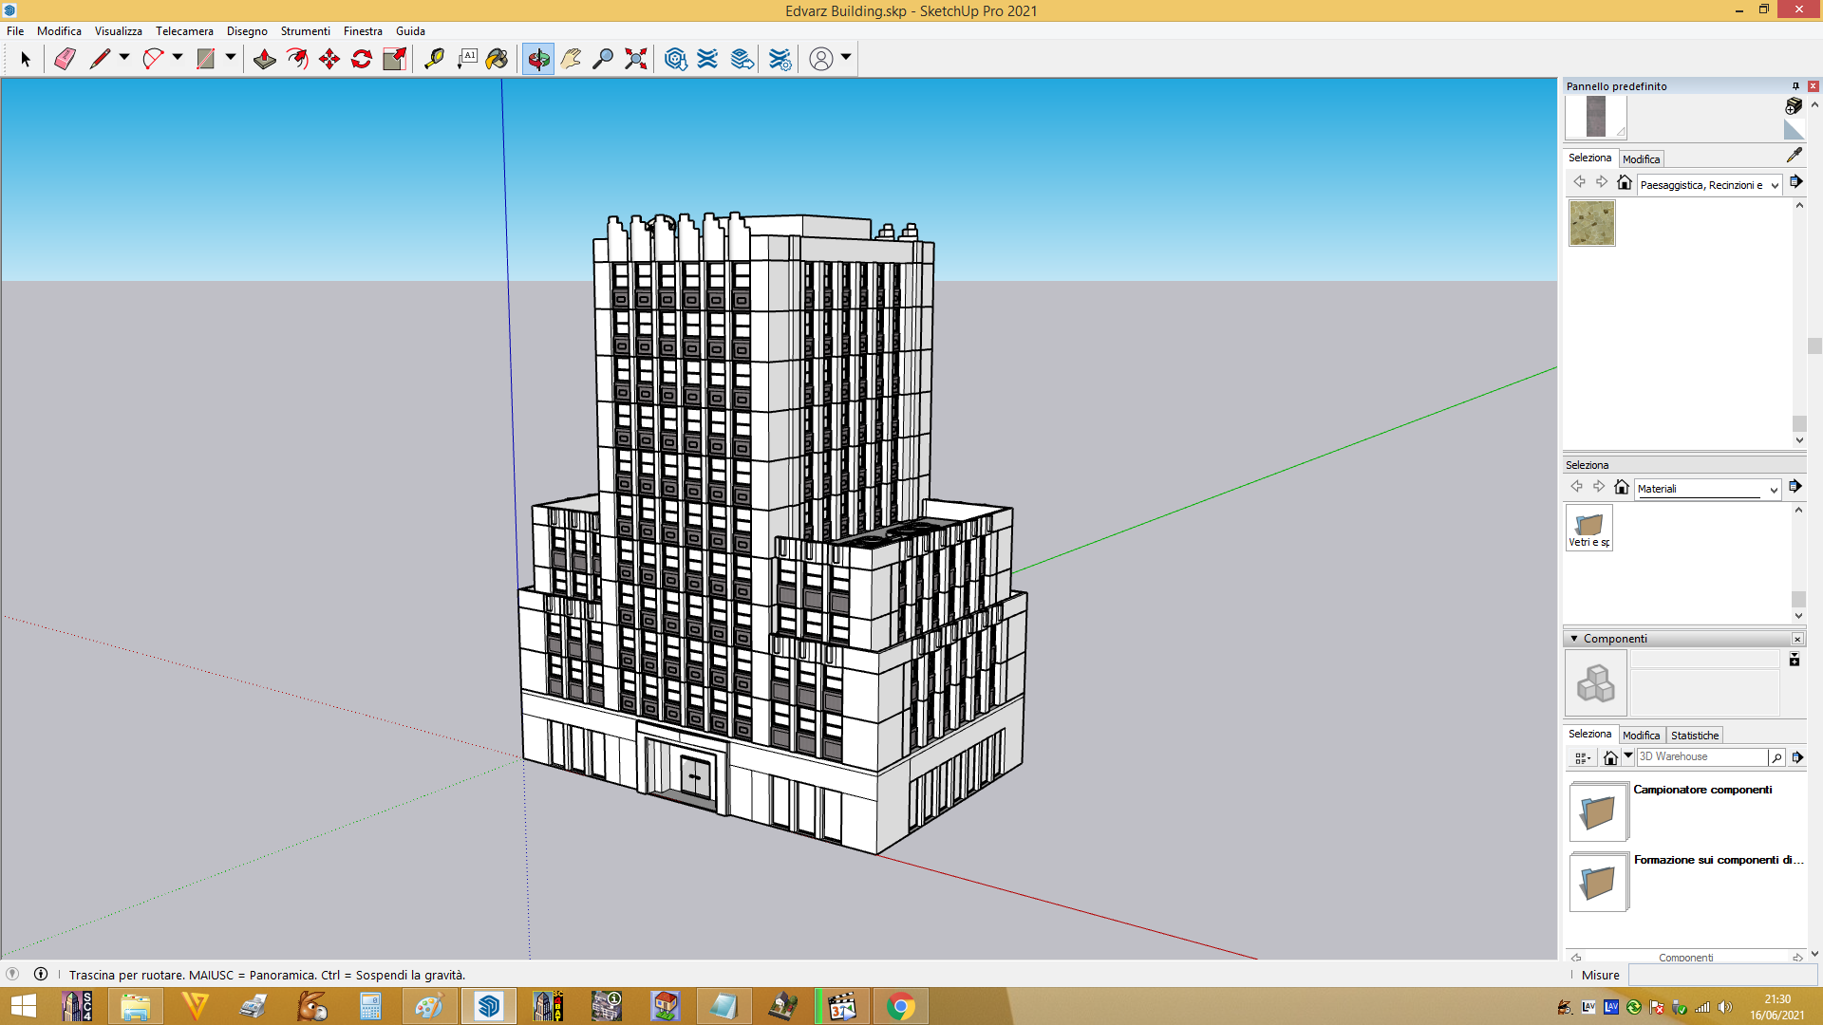The width and height of the screenshot is (1823, 1025).
Task: Toggle the pin on Pannello predefinito
Action: [1795, 86]
